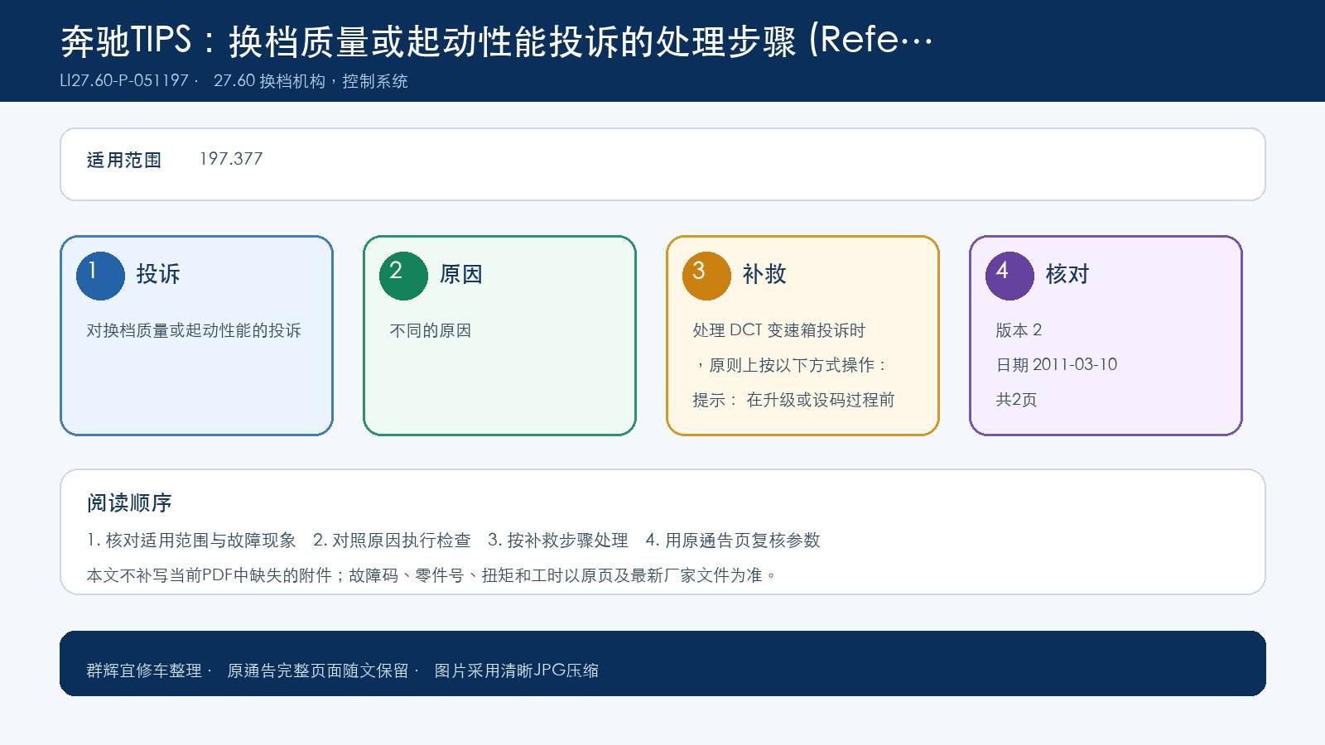Click the 补救 card heading
This screenshot has height=745, width=1325.
tap(764, 274)
